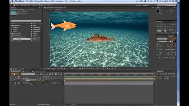Step to next frame in Preview panel
The height and width of the screenshot is (106, 189).
tap(165, 24)
